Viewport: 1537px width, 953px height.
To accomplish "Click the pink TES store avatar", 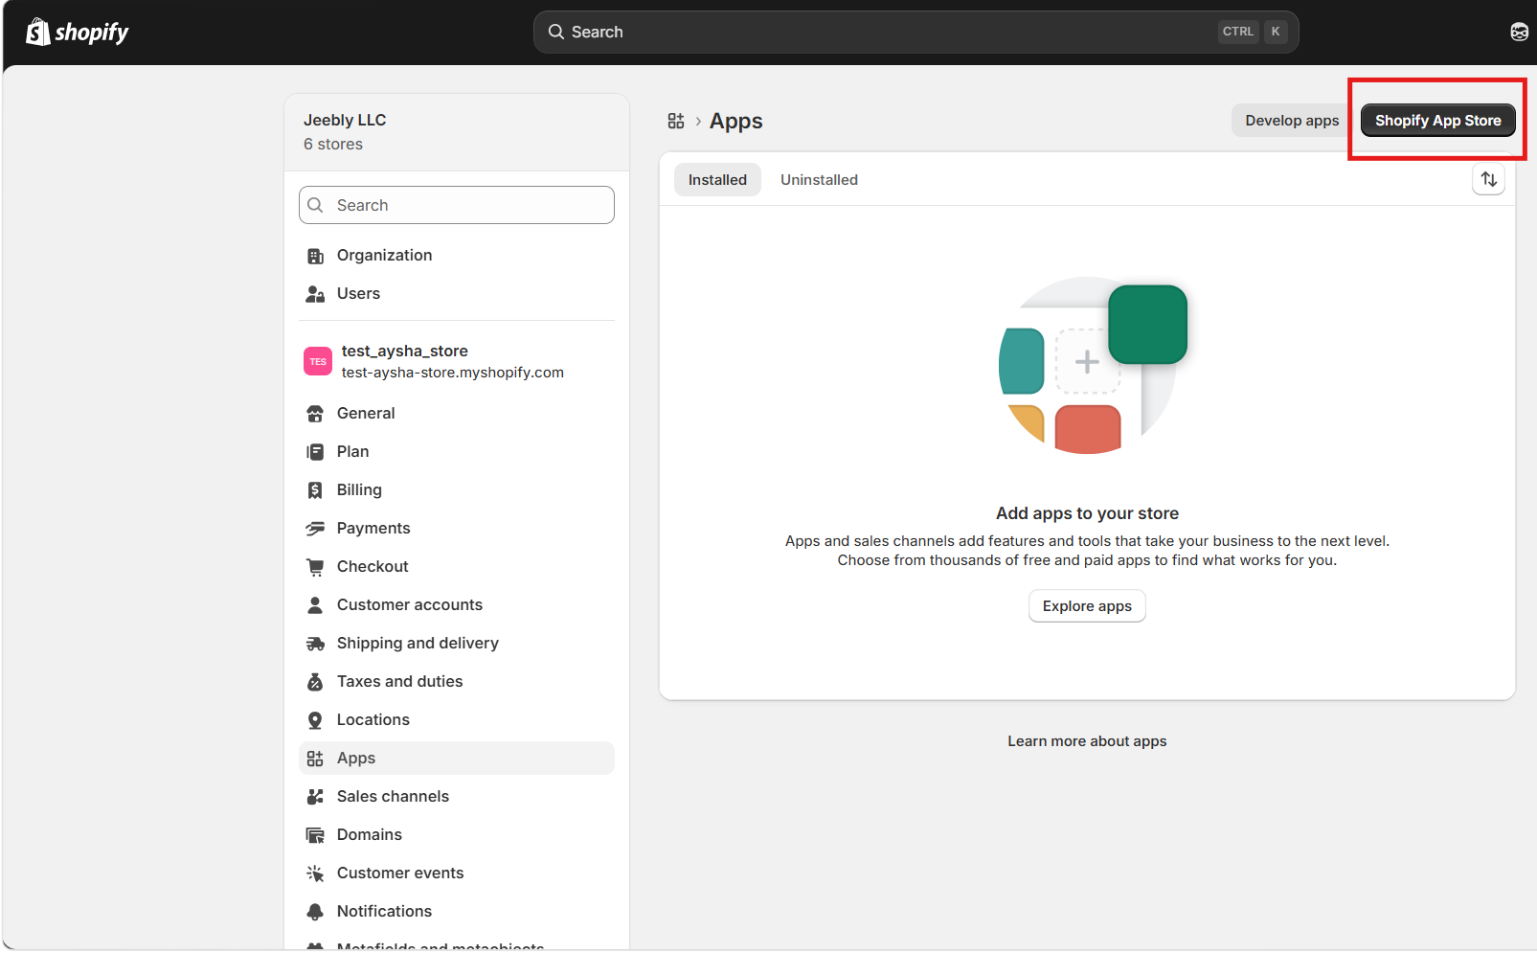I will [318, 361].
